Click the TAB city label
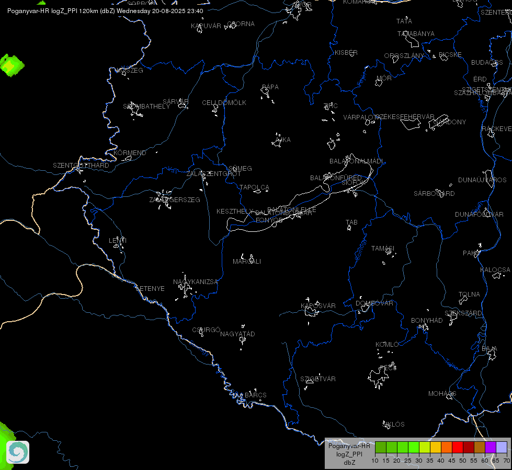 (x=351, y=222)
